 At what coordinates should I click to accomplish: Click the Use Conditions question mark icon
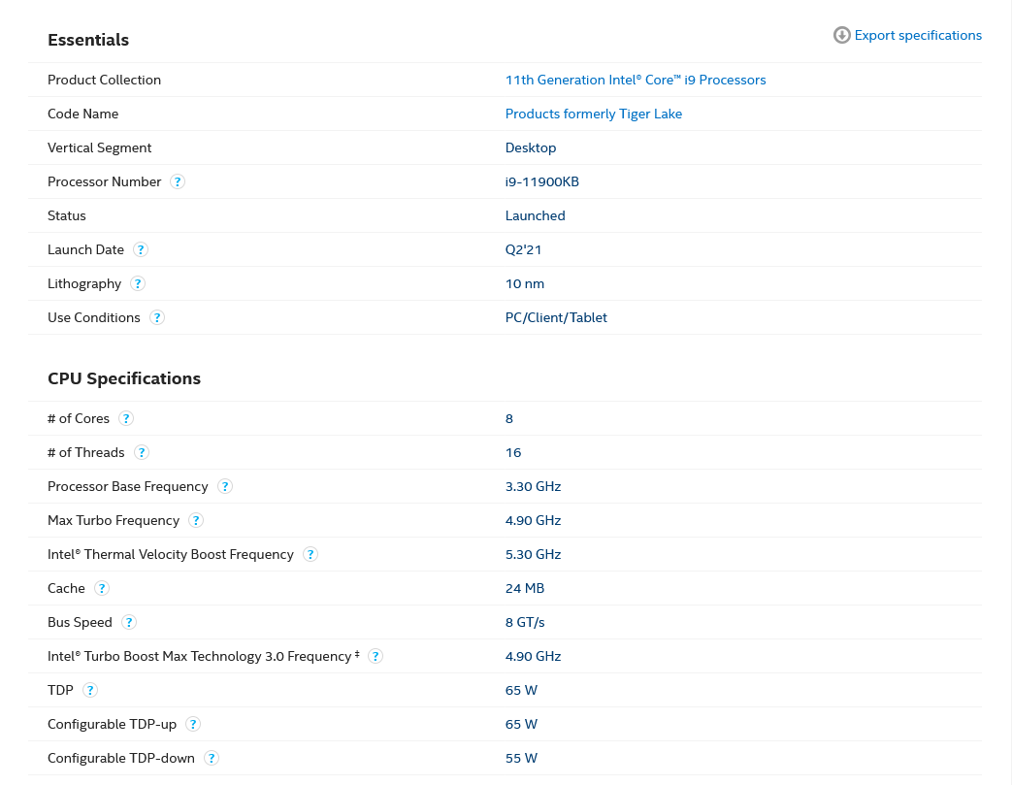coord(157,317)
